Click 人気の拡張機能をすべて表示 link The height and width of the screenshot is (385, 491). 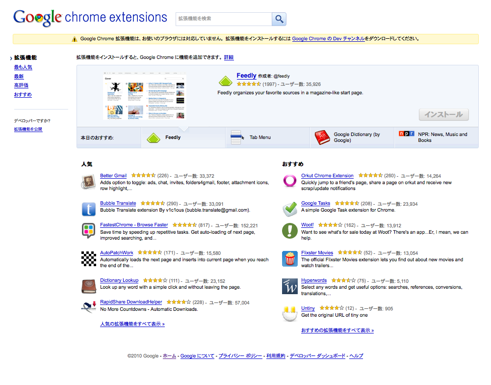[132, 324]
